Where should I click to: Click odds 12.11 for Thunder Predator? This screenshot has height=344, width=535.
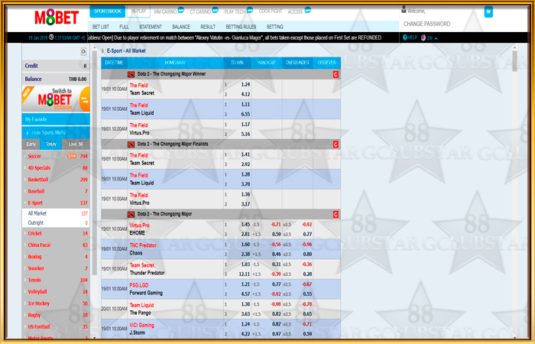click(x=245, y=274)
